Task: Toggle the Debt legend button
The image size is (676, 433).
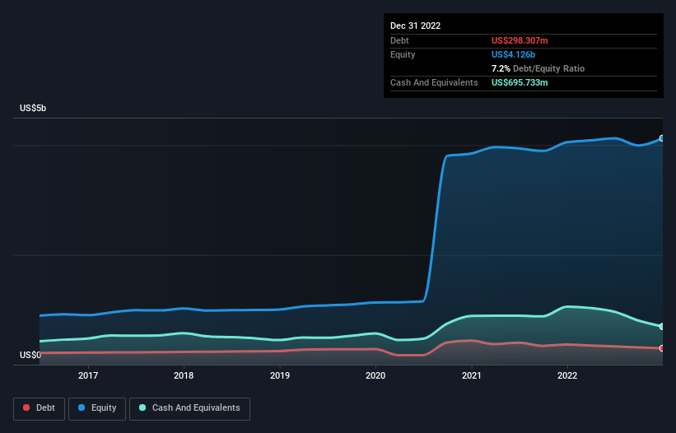Action: (39, 408)
